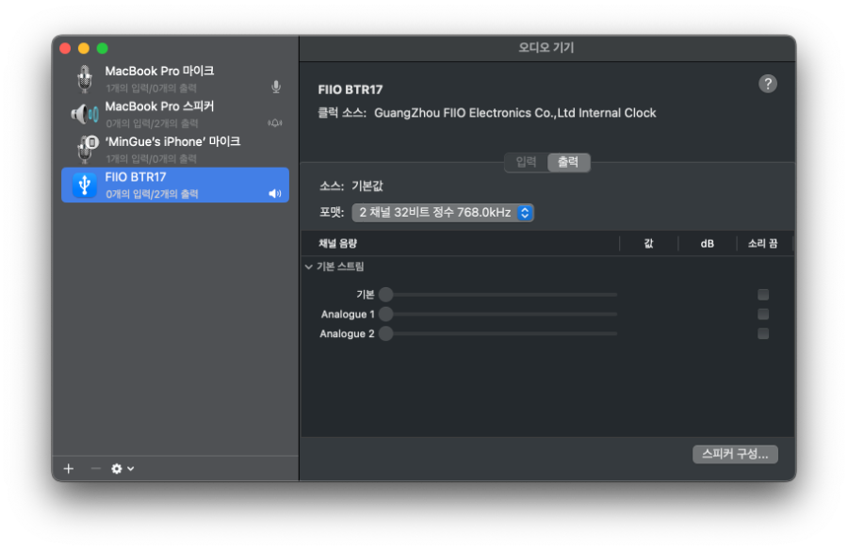
Task: Select 'MinGue's iPhone' 마이크 device row
Action: coord(175,149)
